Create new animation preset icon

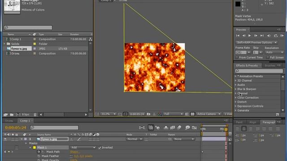[x=278, y=114]
